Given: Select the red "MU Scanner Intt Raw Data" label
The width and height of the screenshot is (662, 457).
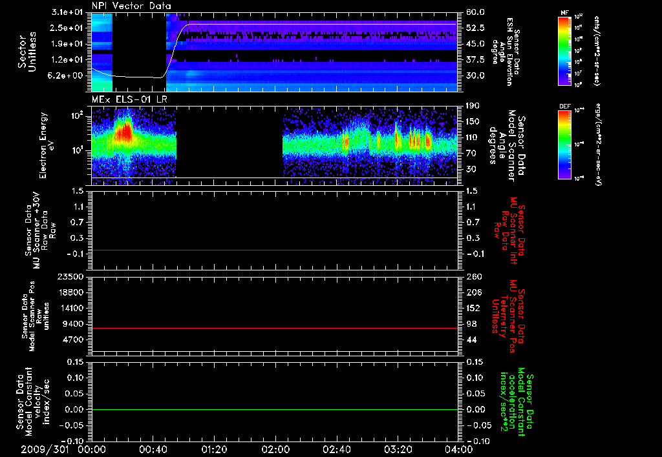Looking at the screenshot, I should tap(508, 230).
